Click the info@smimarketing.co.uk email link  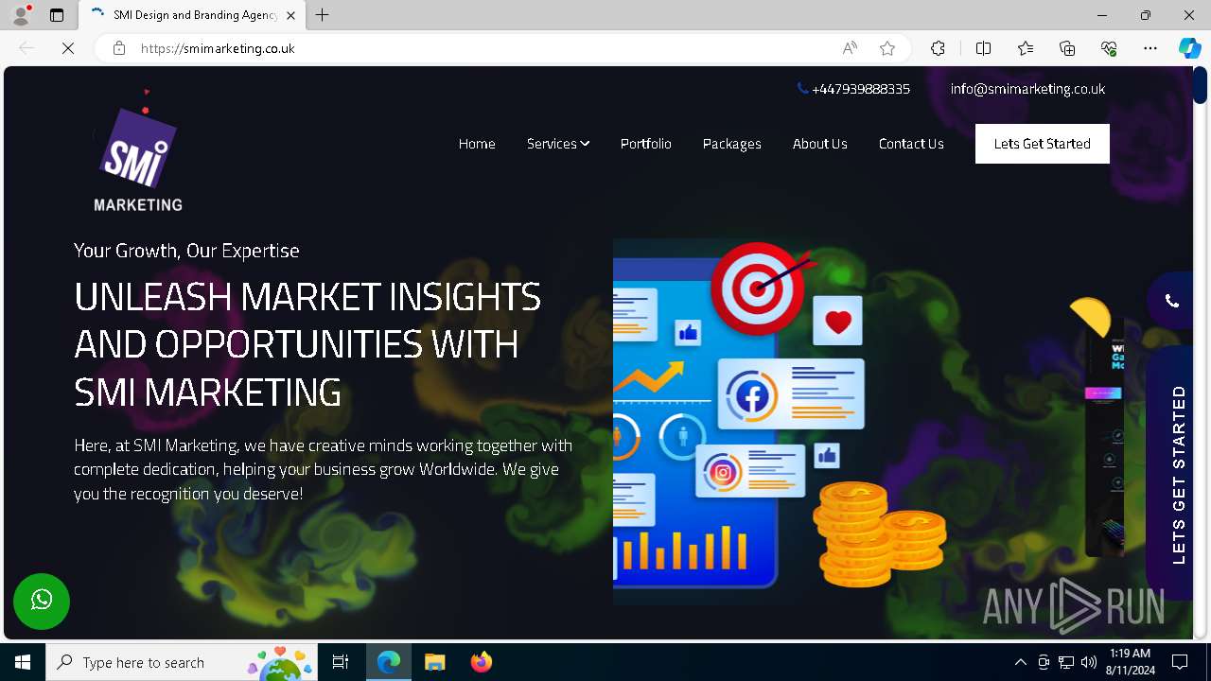pos(1027,89)
